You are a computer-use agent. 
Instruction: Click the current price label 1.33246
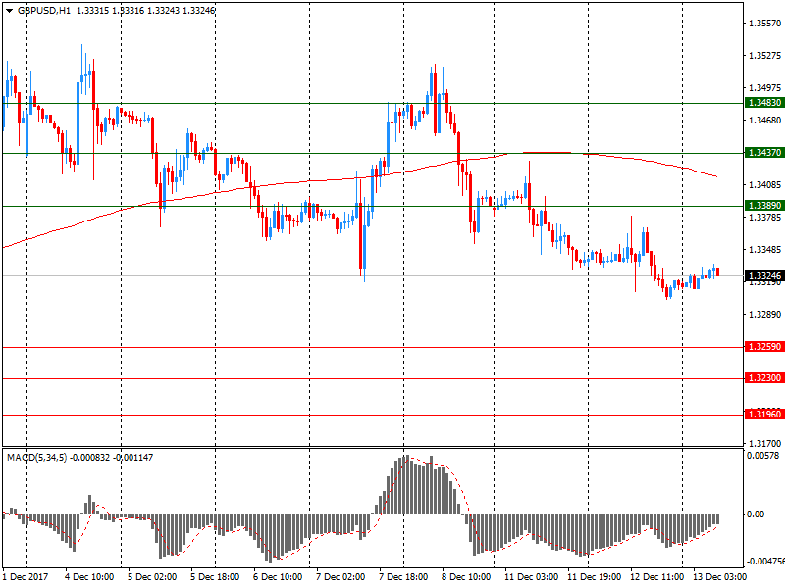pos(764,276)
